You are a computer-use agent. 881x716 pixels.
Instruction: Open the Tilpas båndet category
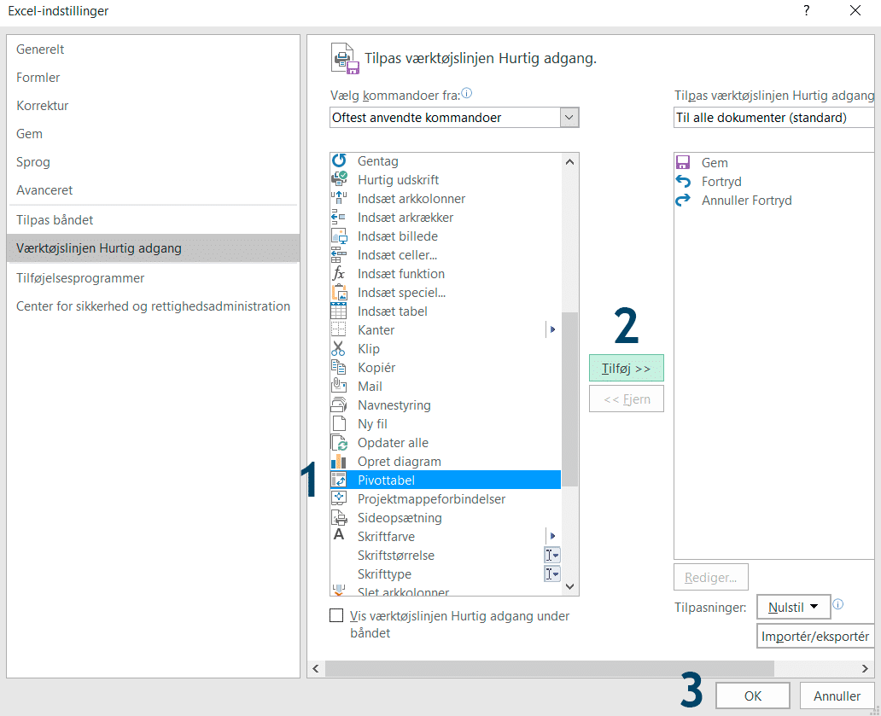point(55,220)
